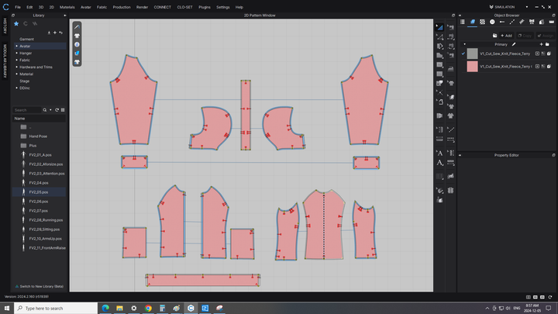Screen dimensions: 558x314
Task: Select the garment fit map tool icon
Action: (77, 62)
